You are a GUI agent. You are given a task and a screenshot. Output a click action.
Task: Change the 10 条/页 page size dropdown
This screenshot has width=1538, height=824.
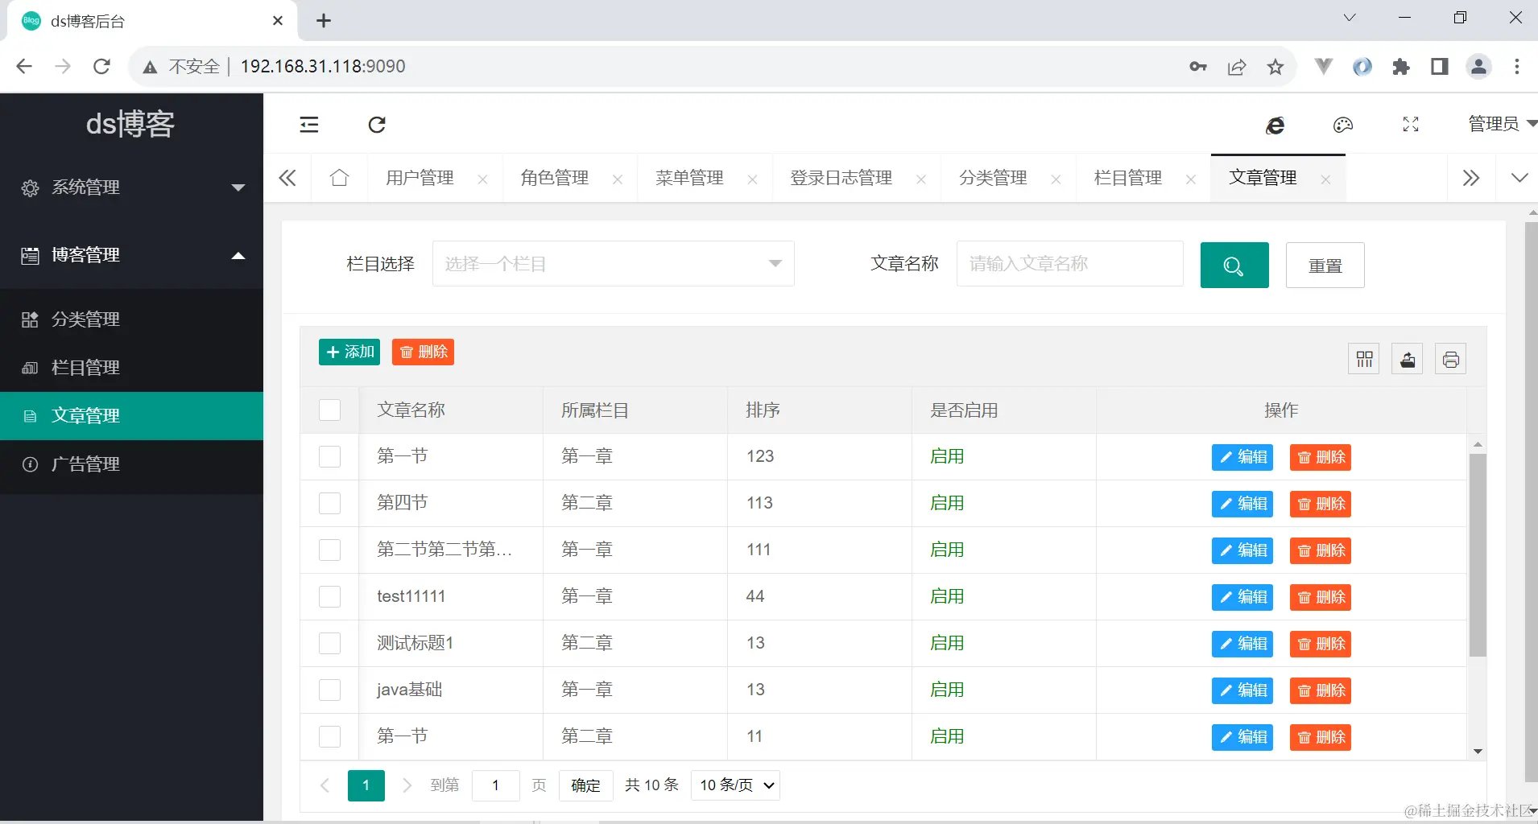pyautogui.click(x=736, y=785)
